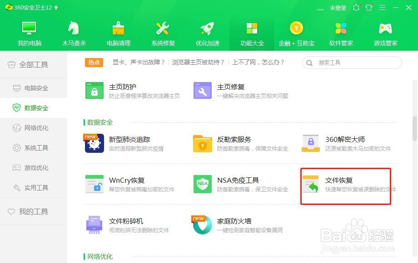Select 网络优化 sidebar category
Screen dimensions: 418x263
(34, 128)
